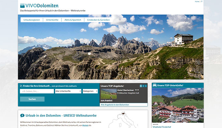
Task: Click the Italy map outline
Action: point(123,120)
